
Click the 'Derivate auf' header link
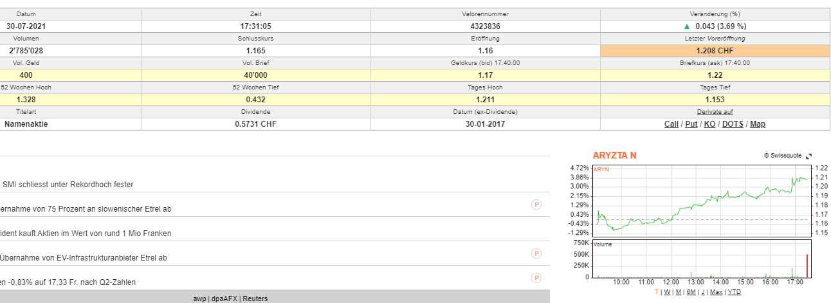tap(715, 112)
